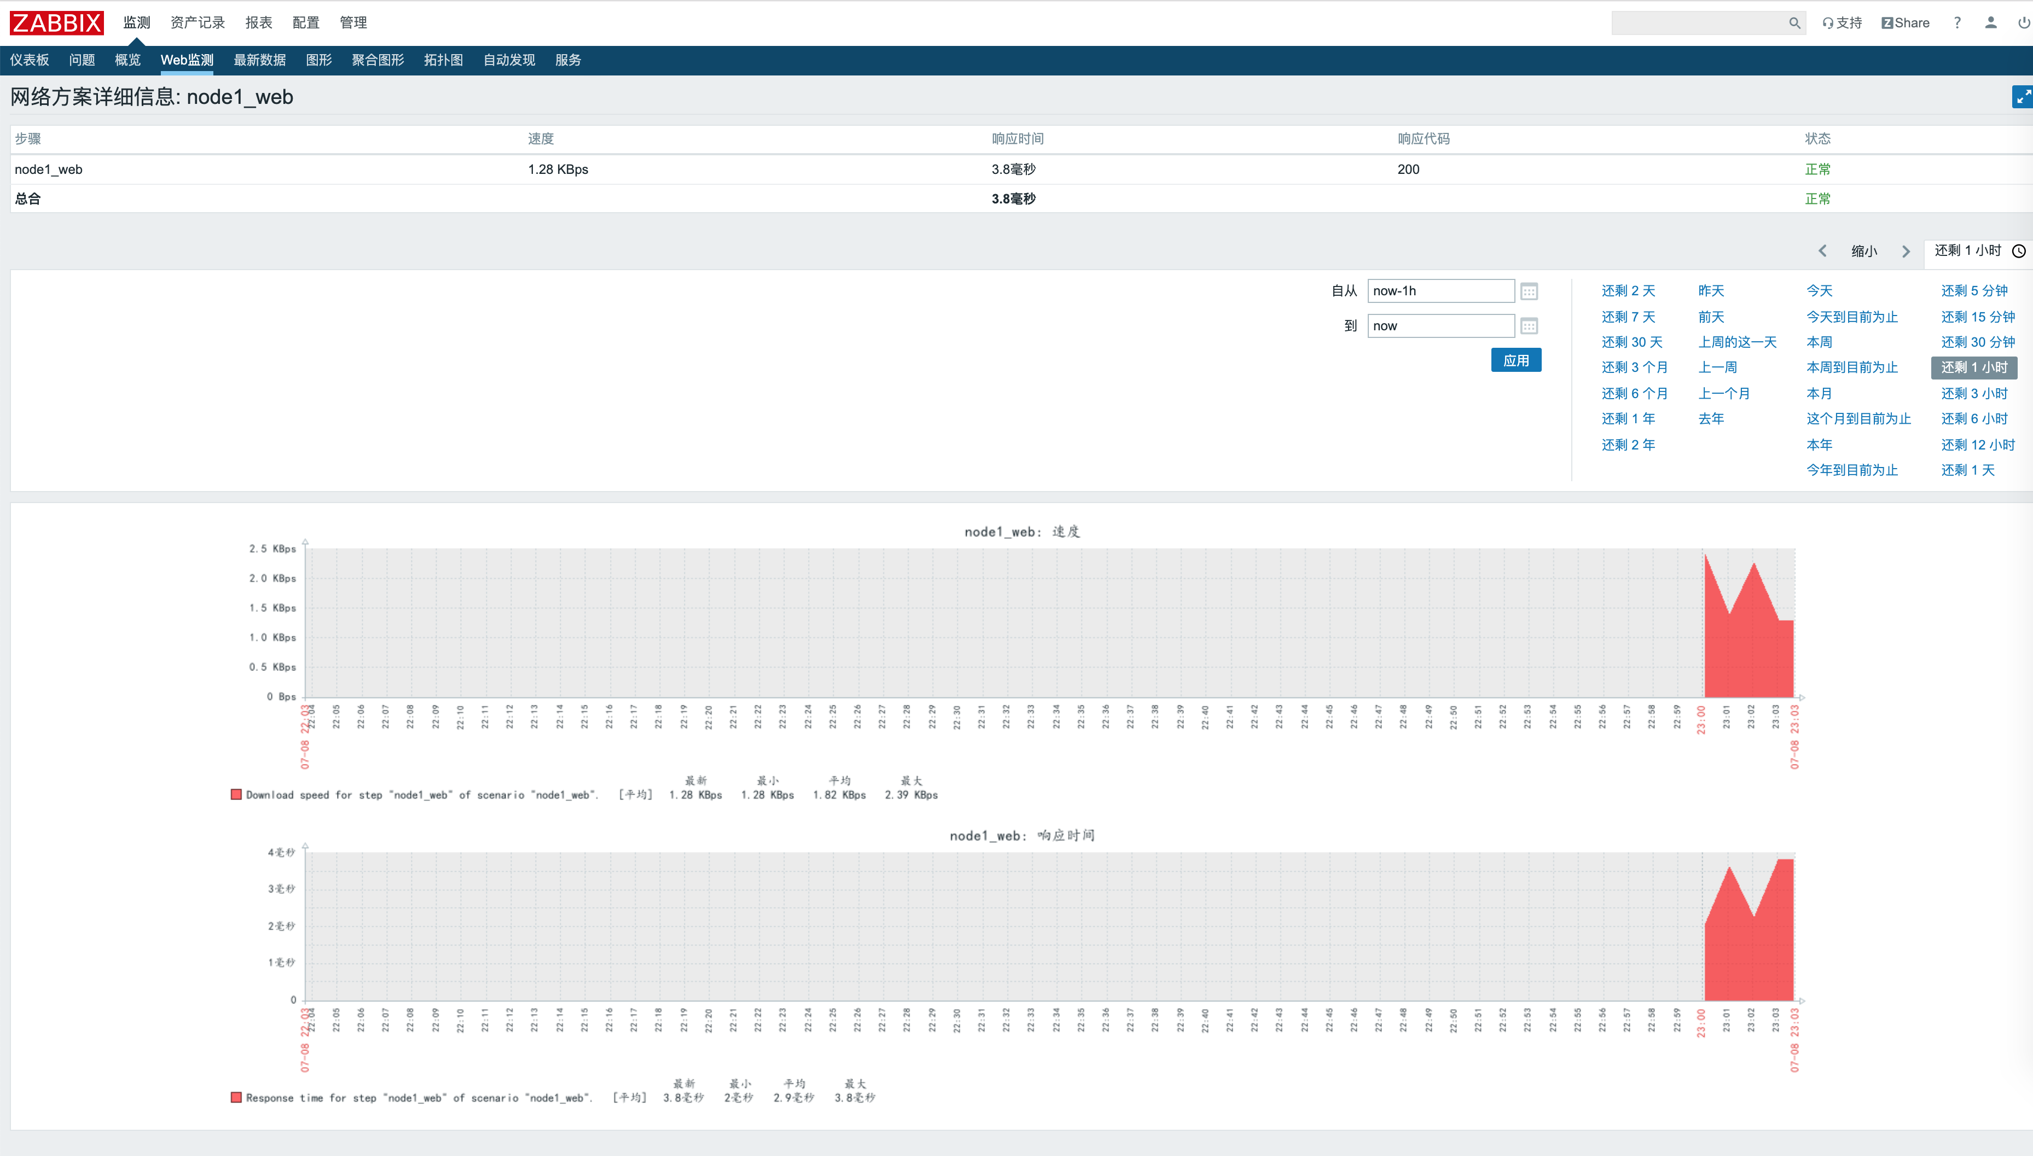This screenshot has width=2033, height=1156.
Task: Click the support headset icon
Action: 1827,23
